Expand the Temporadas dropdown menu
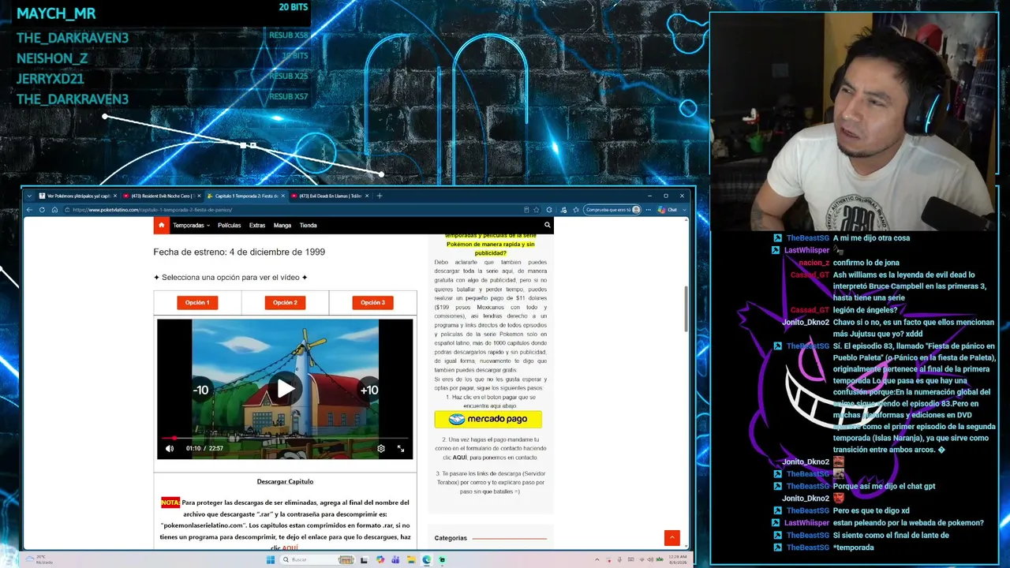 192,225
